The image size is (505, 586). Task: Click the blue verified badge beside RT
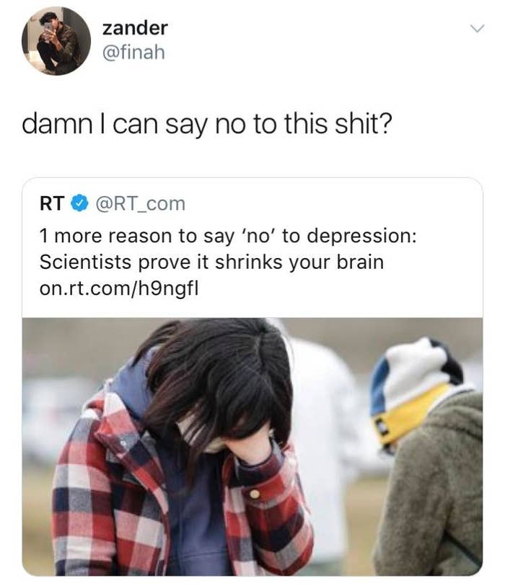pos(79,203)
